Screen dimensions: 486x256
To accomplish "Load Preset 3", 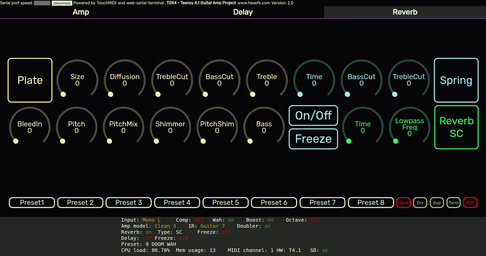I will tap(129, 203).
